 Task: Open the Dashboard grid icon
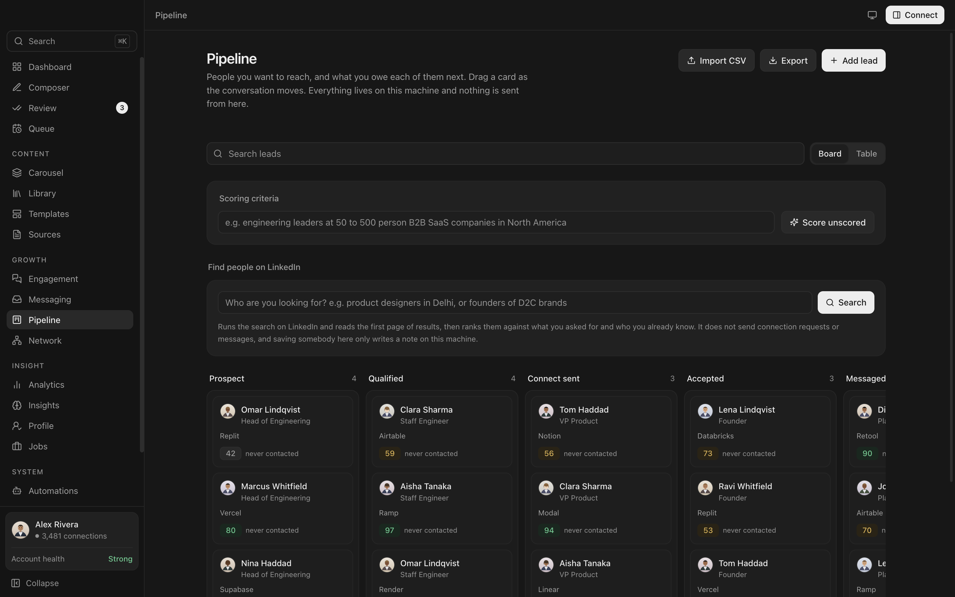click(17, 67)
